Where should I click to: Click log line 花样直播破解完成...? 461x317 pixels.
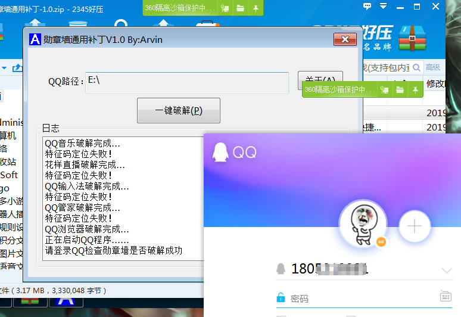(x=85, y=164)
